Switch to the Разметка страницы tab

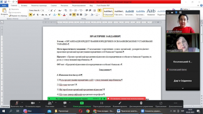tap(39, 5)
